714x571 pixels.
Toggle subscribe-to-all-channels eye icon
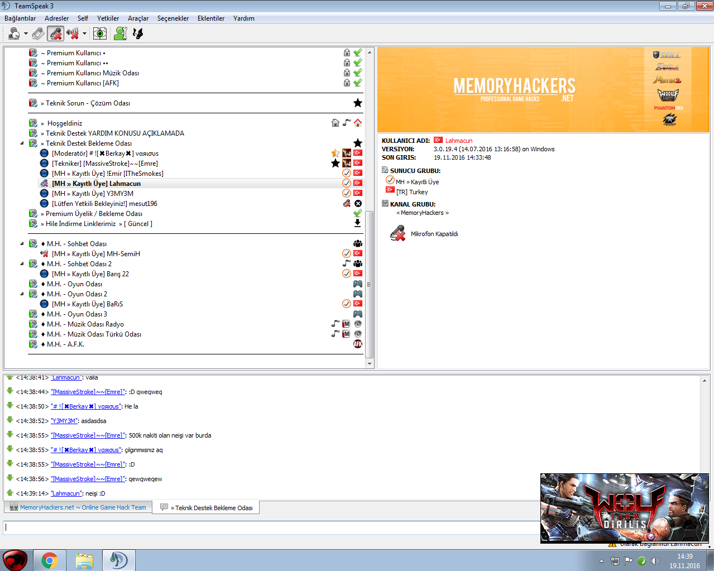pyautogui.click(x=100, y=33)
